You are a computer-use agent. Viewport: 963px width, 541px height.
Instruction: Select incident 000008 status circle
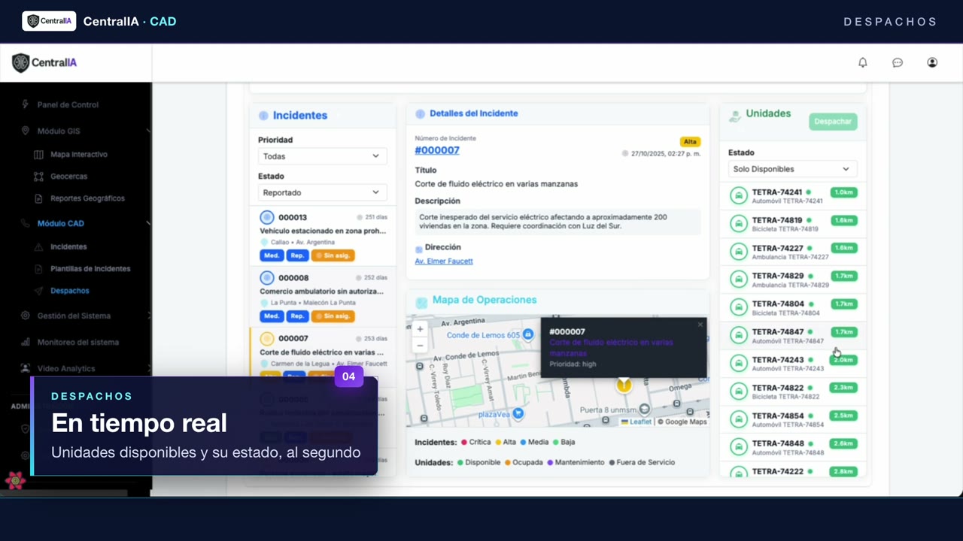[x=266, y=278]
